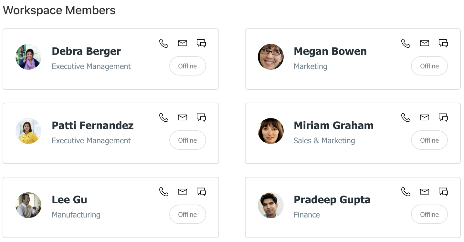Email Debra Berger with envelope icon
The width and height of the screenshot is (464, 242).
tap(183, 43)
